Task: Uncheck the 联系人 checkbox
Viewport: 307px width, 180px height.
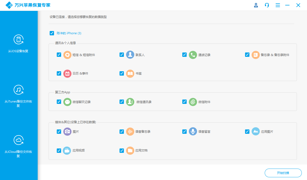Action: point(122,55)
